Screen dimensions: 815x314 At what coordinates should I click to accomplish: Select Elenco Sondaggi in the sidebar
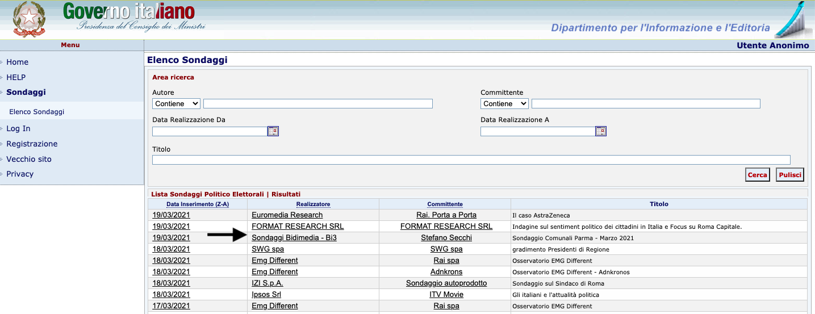click(37, 112)
